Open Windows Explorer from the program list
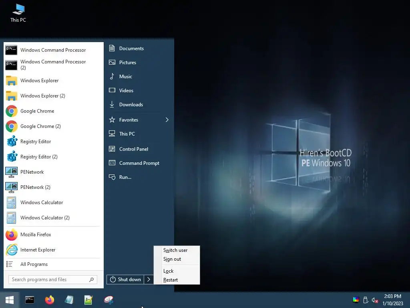Screen dimensions: 410x308 53,80
